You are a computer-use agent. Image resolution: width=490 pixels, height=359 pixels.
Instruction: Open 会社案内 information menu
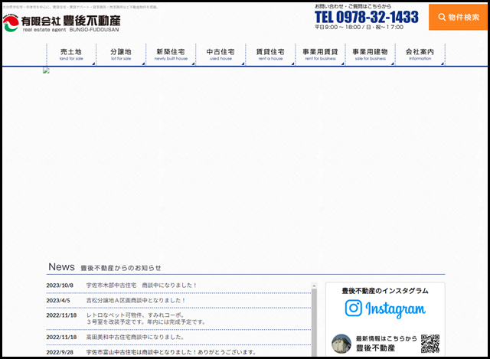click(x=420, y=54)
